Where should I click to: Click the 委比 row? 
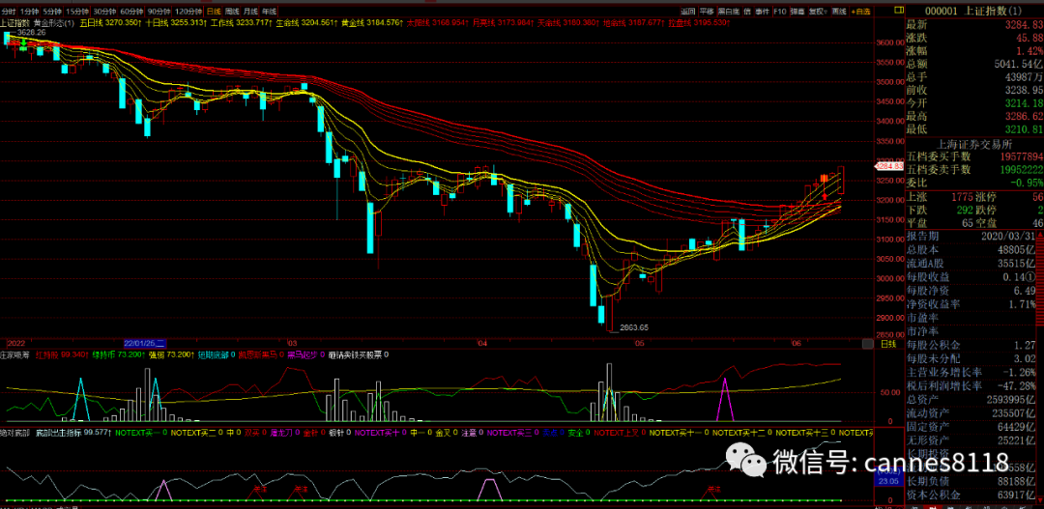(974, 183)
